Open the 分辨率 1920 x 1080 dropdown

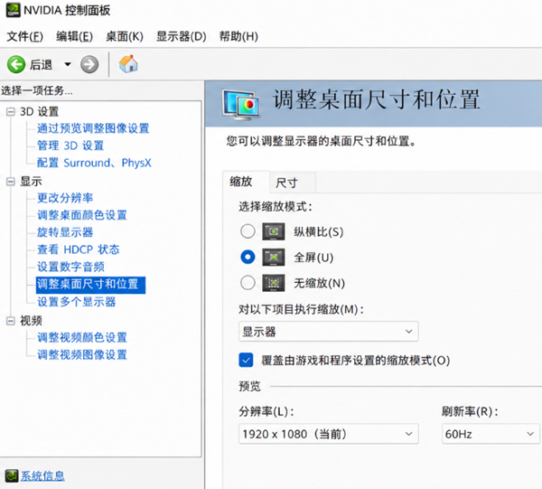pyautogui.click(x=329, y=434)
